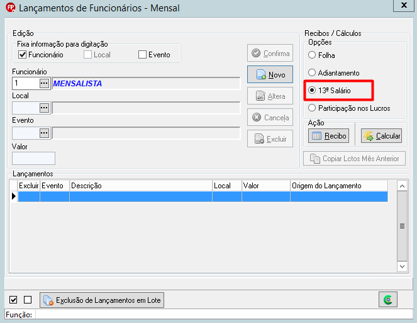Click the scrollbar up arrow in Lançamentos

(x=402, y=186)
